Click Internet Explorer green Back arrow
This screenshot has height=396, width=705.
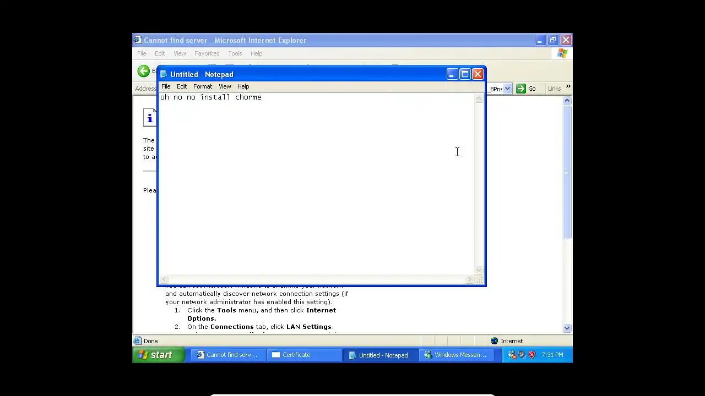[x=144, y=71]
